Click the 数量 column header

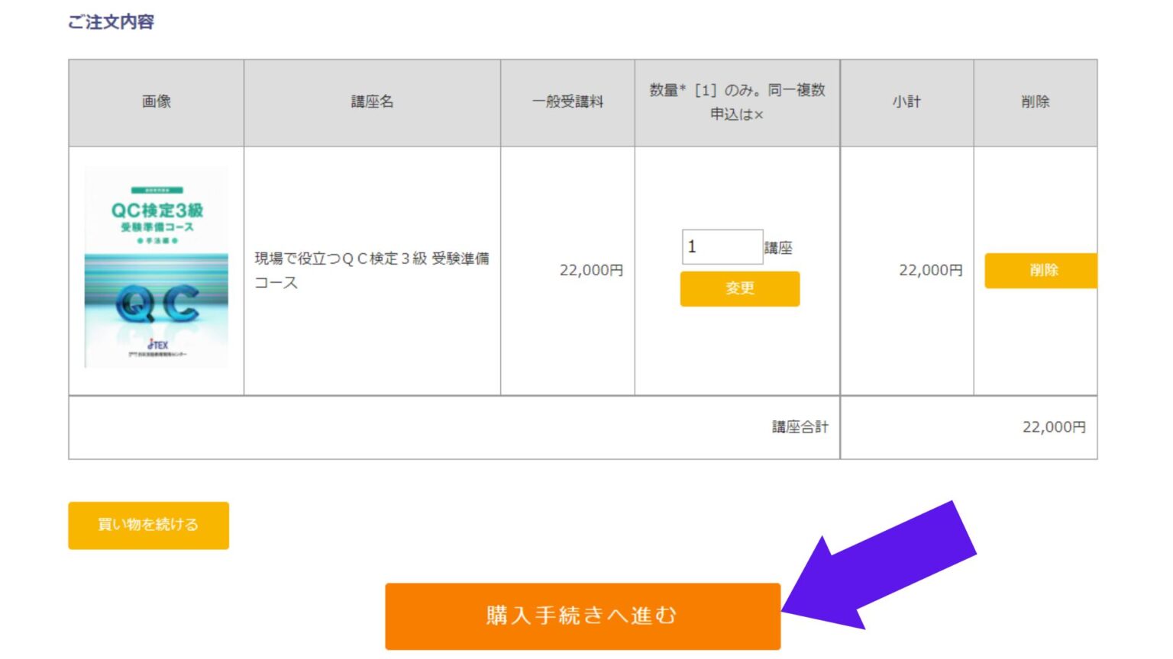(736, 101)
